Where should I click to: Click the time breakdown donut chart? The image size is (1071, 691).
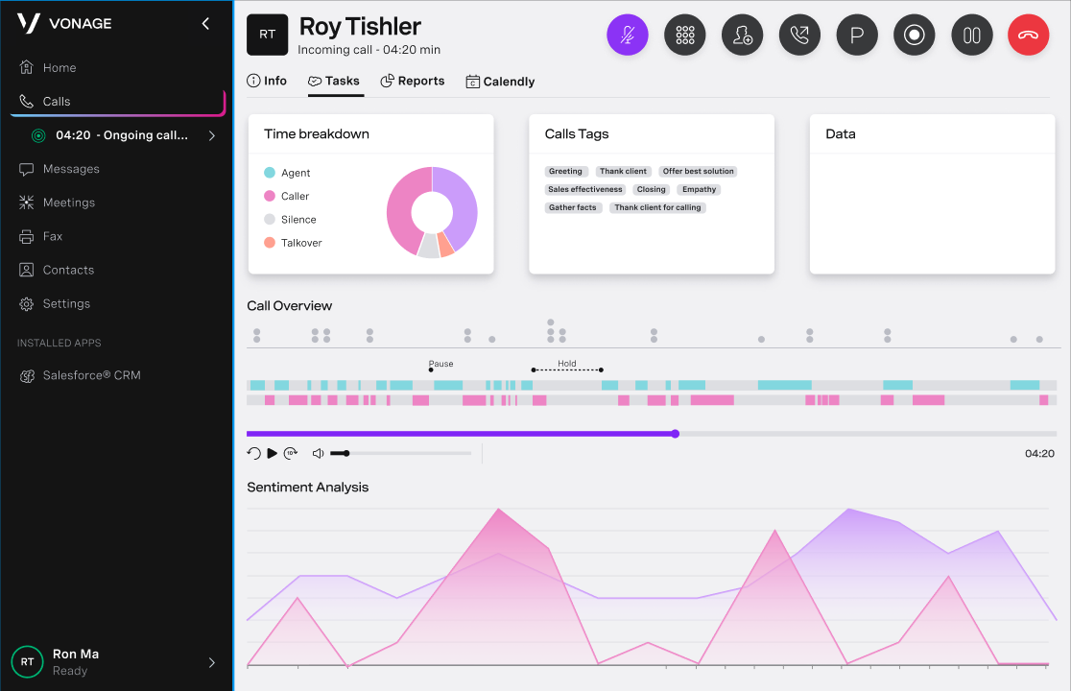tap(432, 212)
